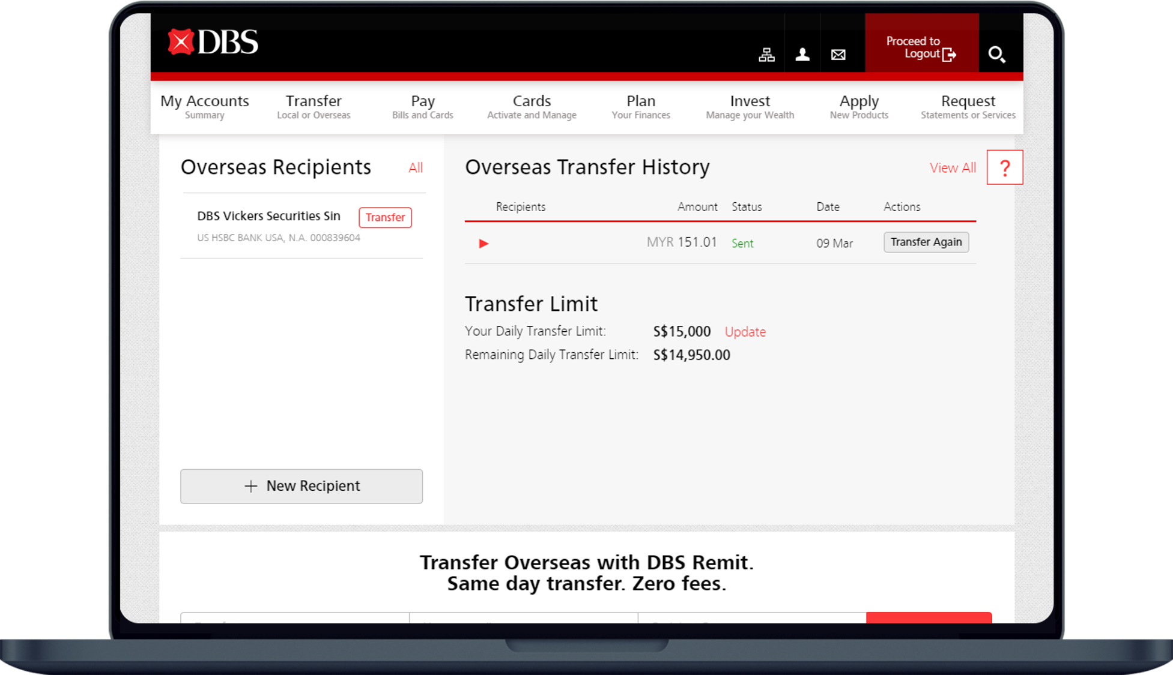Click Amount column header
Viewport: 1173px width, 675px height.
coord(697,207)
